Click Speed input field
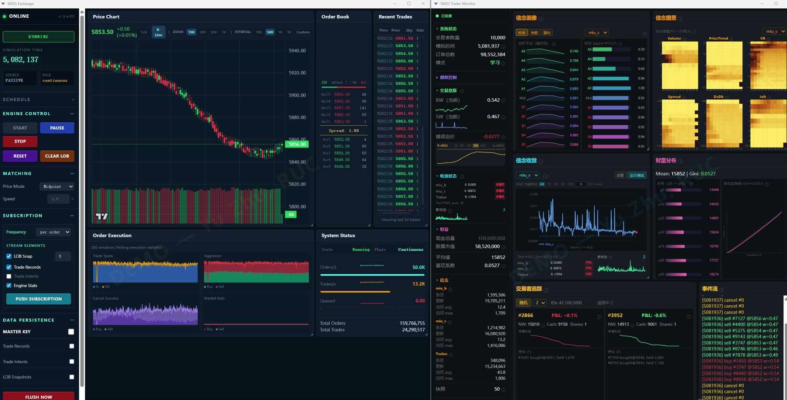 [x=58, y=199]
